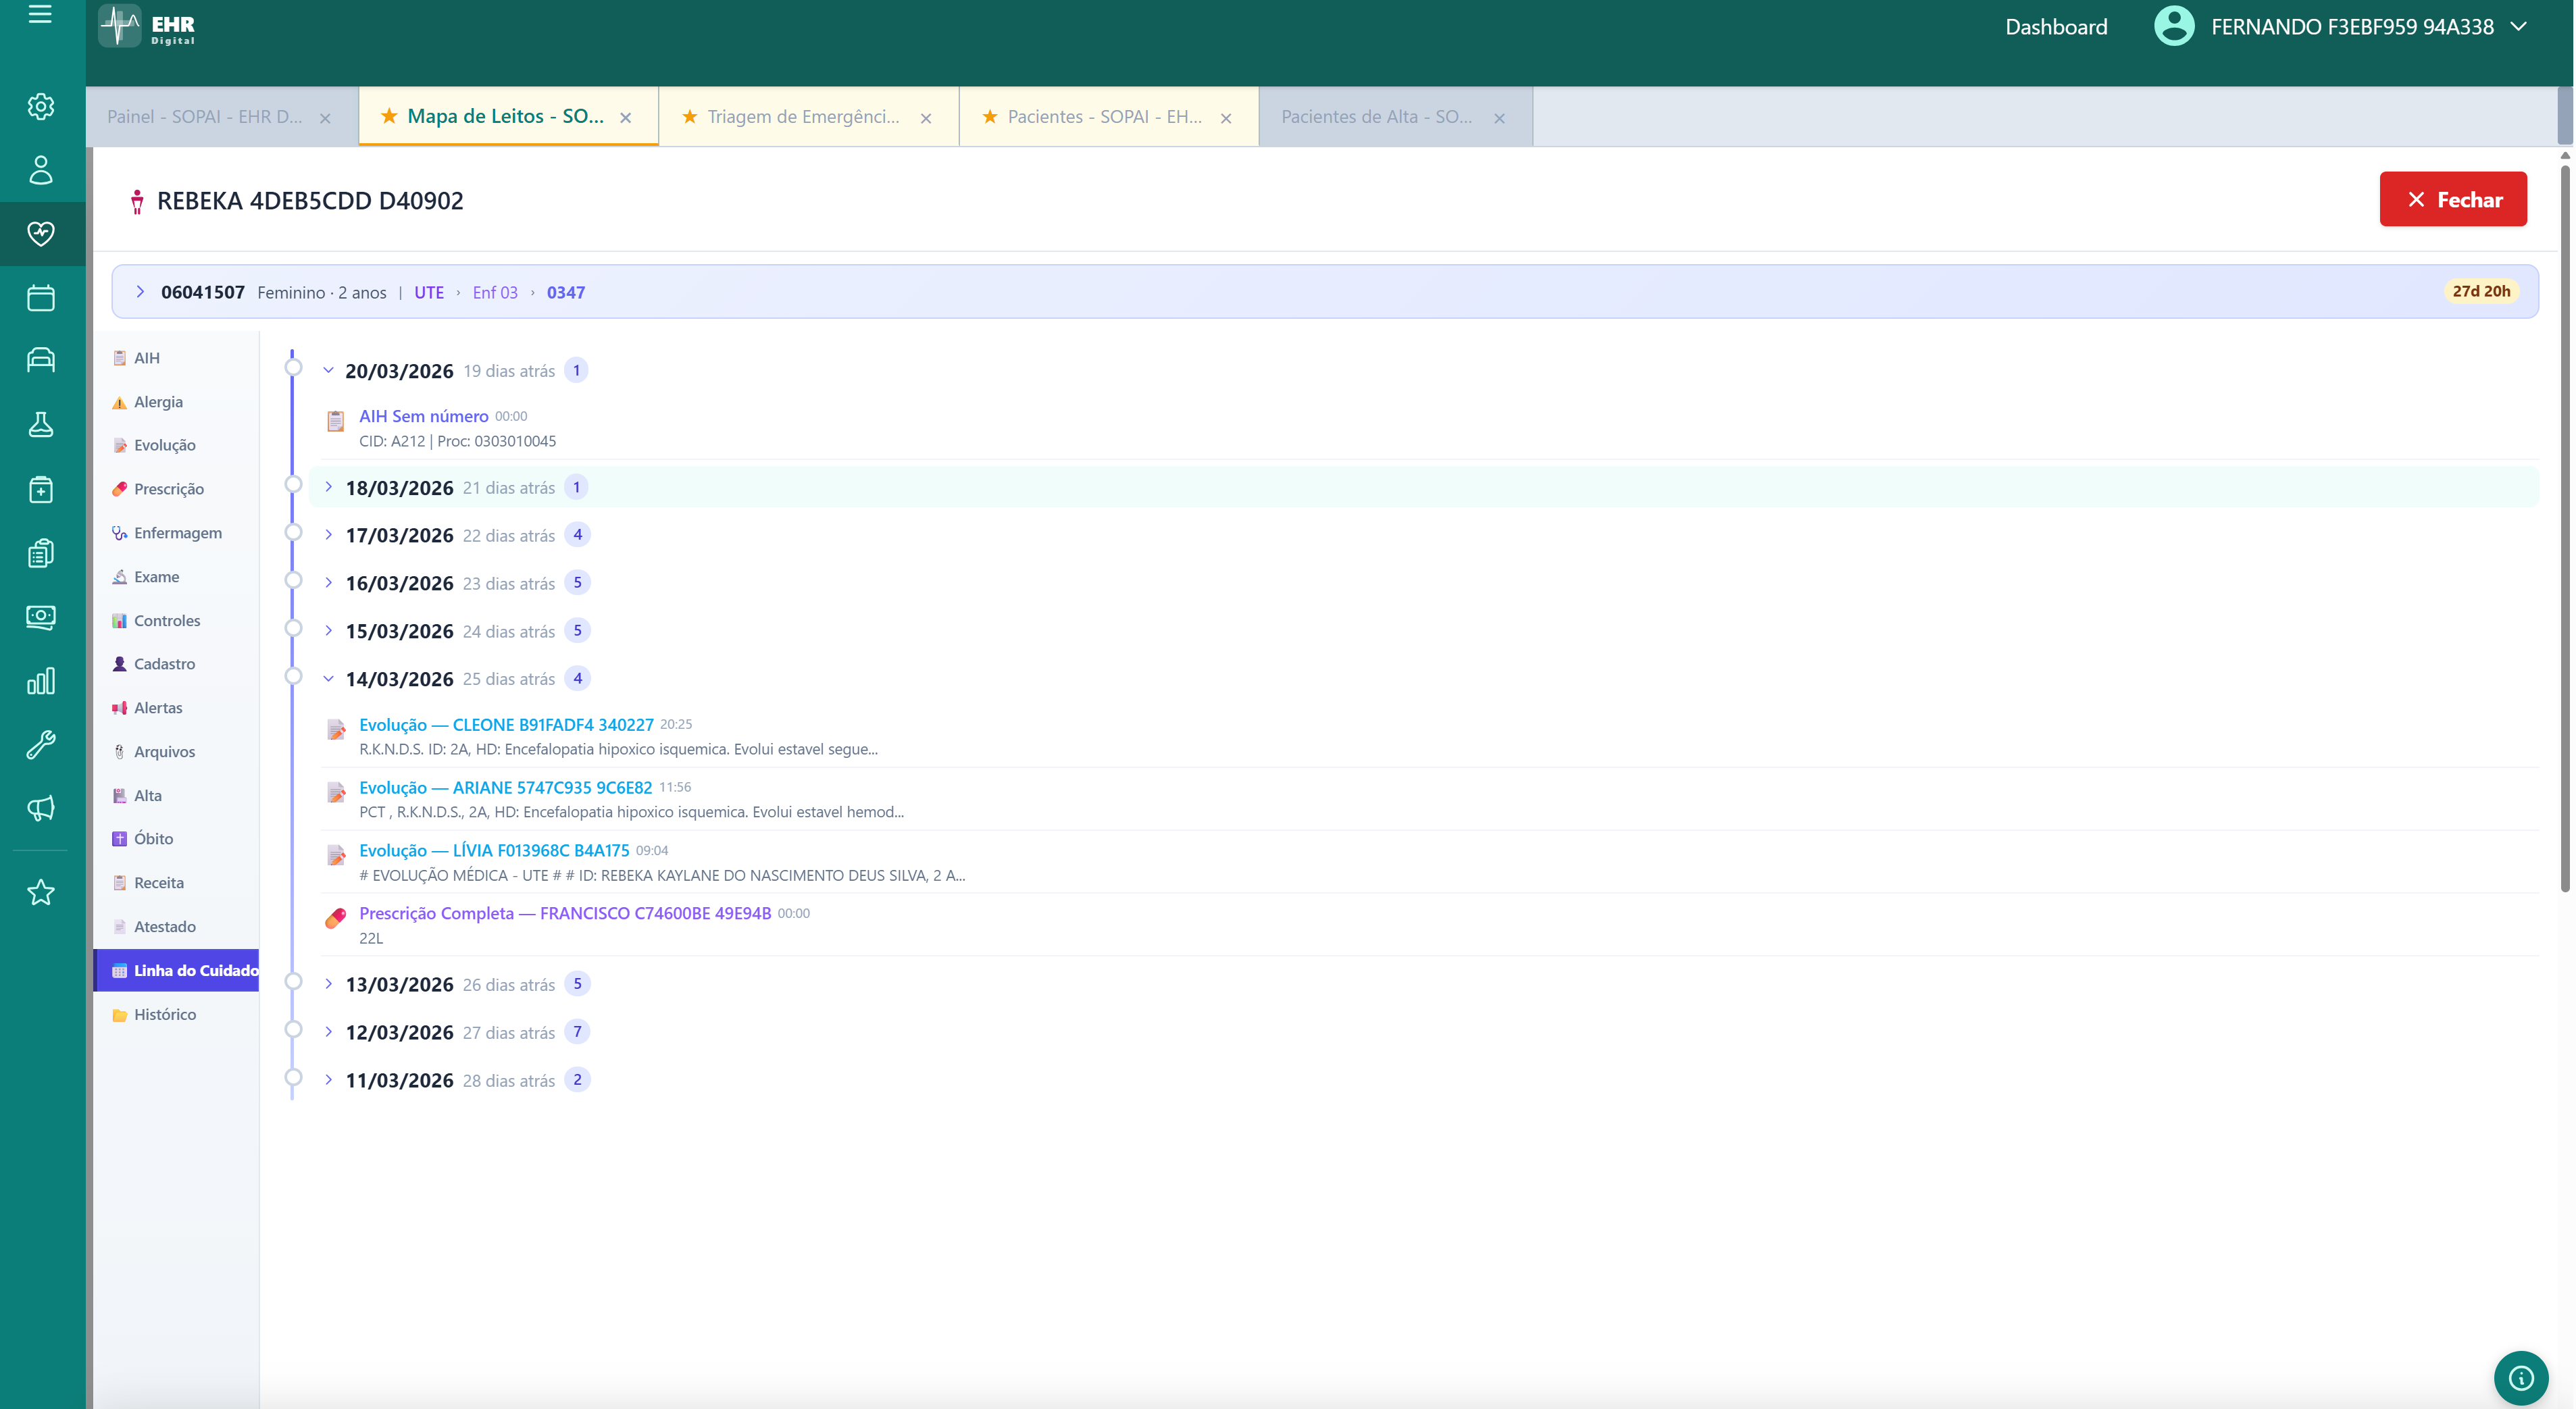Open the megaphone announcements icon

pos(41,808)
